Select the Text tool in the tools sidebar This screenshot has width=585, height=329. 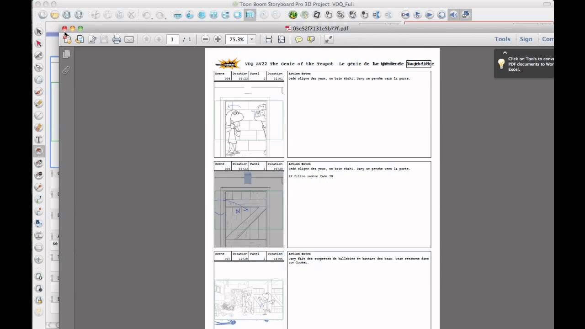click(x=39, y=139)
